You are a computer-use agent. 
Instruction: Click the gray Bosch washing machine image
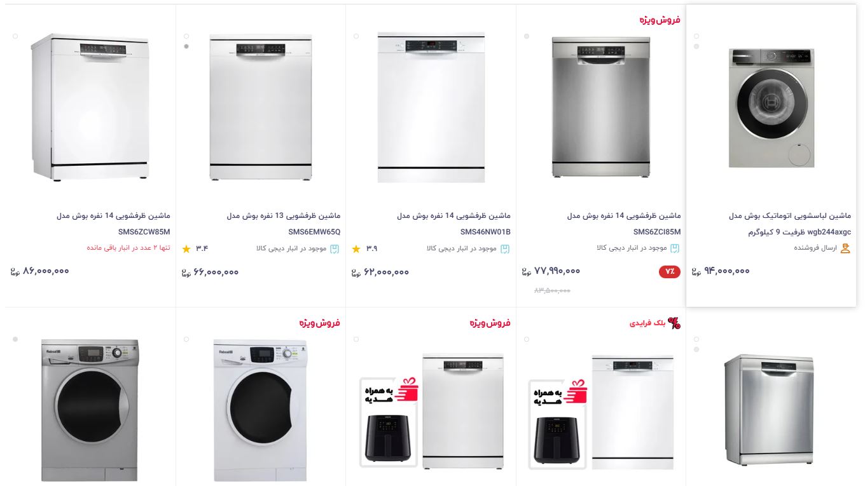[772, 108]
